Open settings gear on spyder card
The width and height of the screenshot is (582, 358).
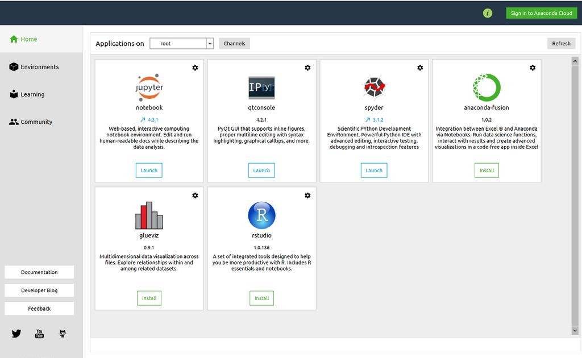click(x=420, y=68)
